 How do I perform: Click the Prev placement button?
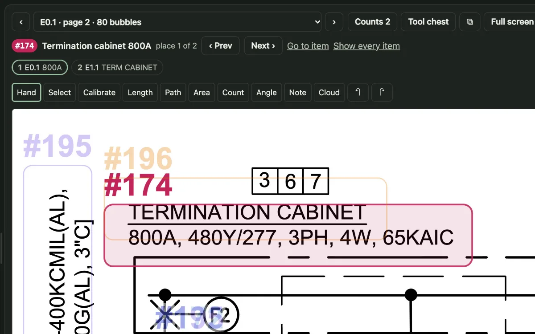click(x=220, y=46)
